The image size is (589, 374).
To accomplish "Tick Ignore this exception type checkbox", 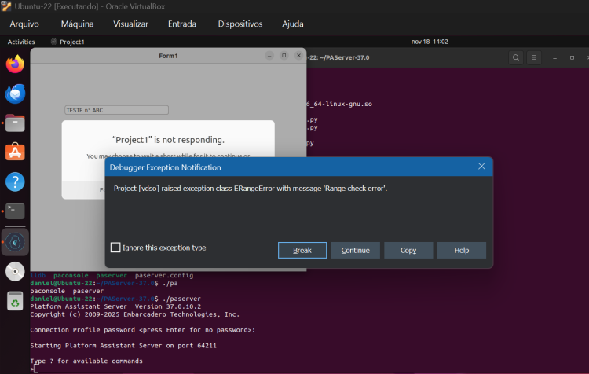I will click(x=115, y=247).
